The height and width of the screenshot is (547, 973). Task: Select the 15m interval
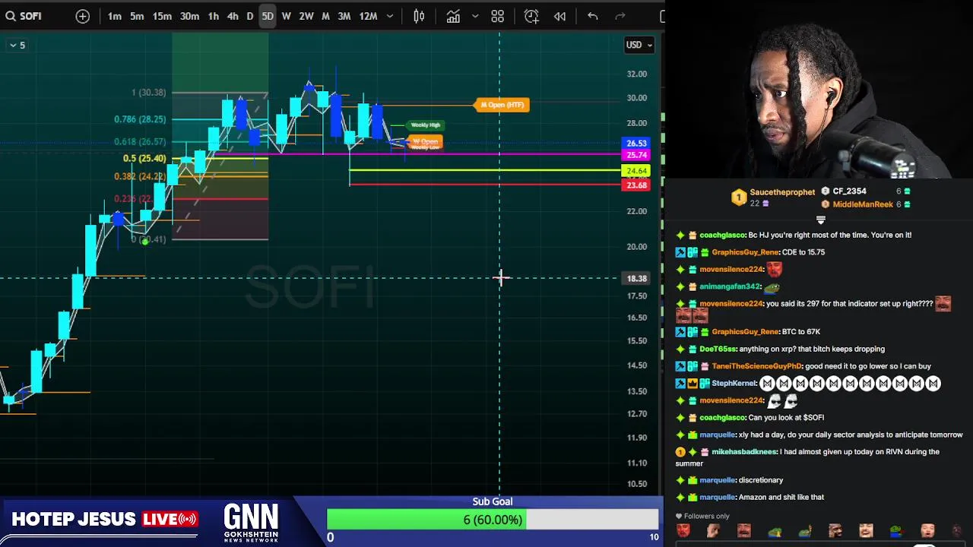[x=162, y=16]
